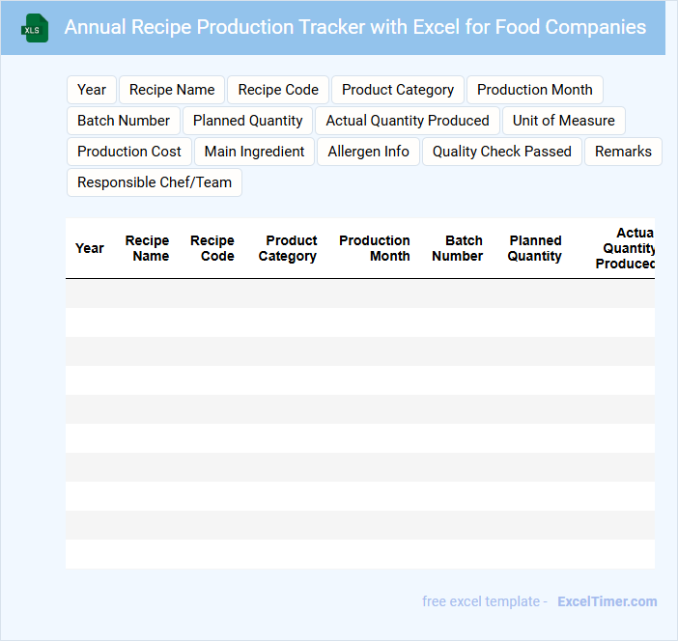Click the Remarks tag

[623, 152]
